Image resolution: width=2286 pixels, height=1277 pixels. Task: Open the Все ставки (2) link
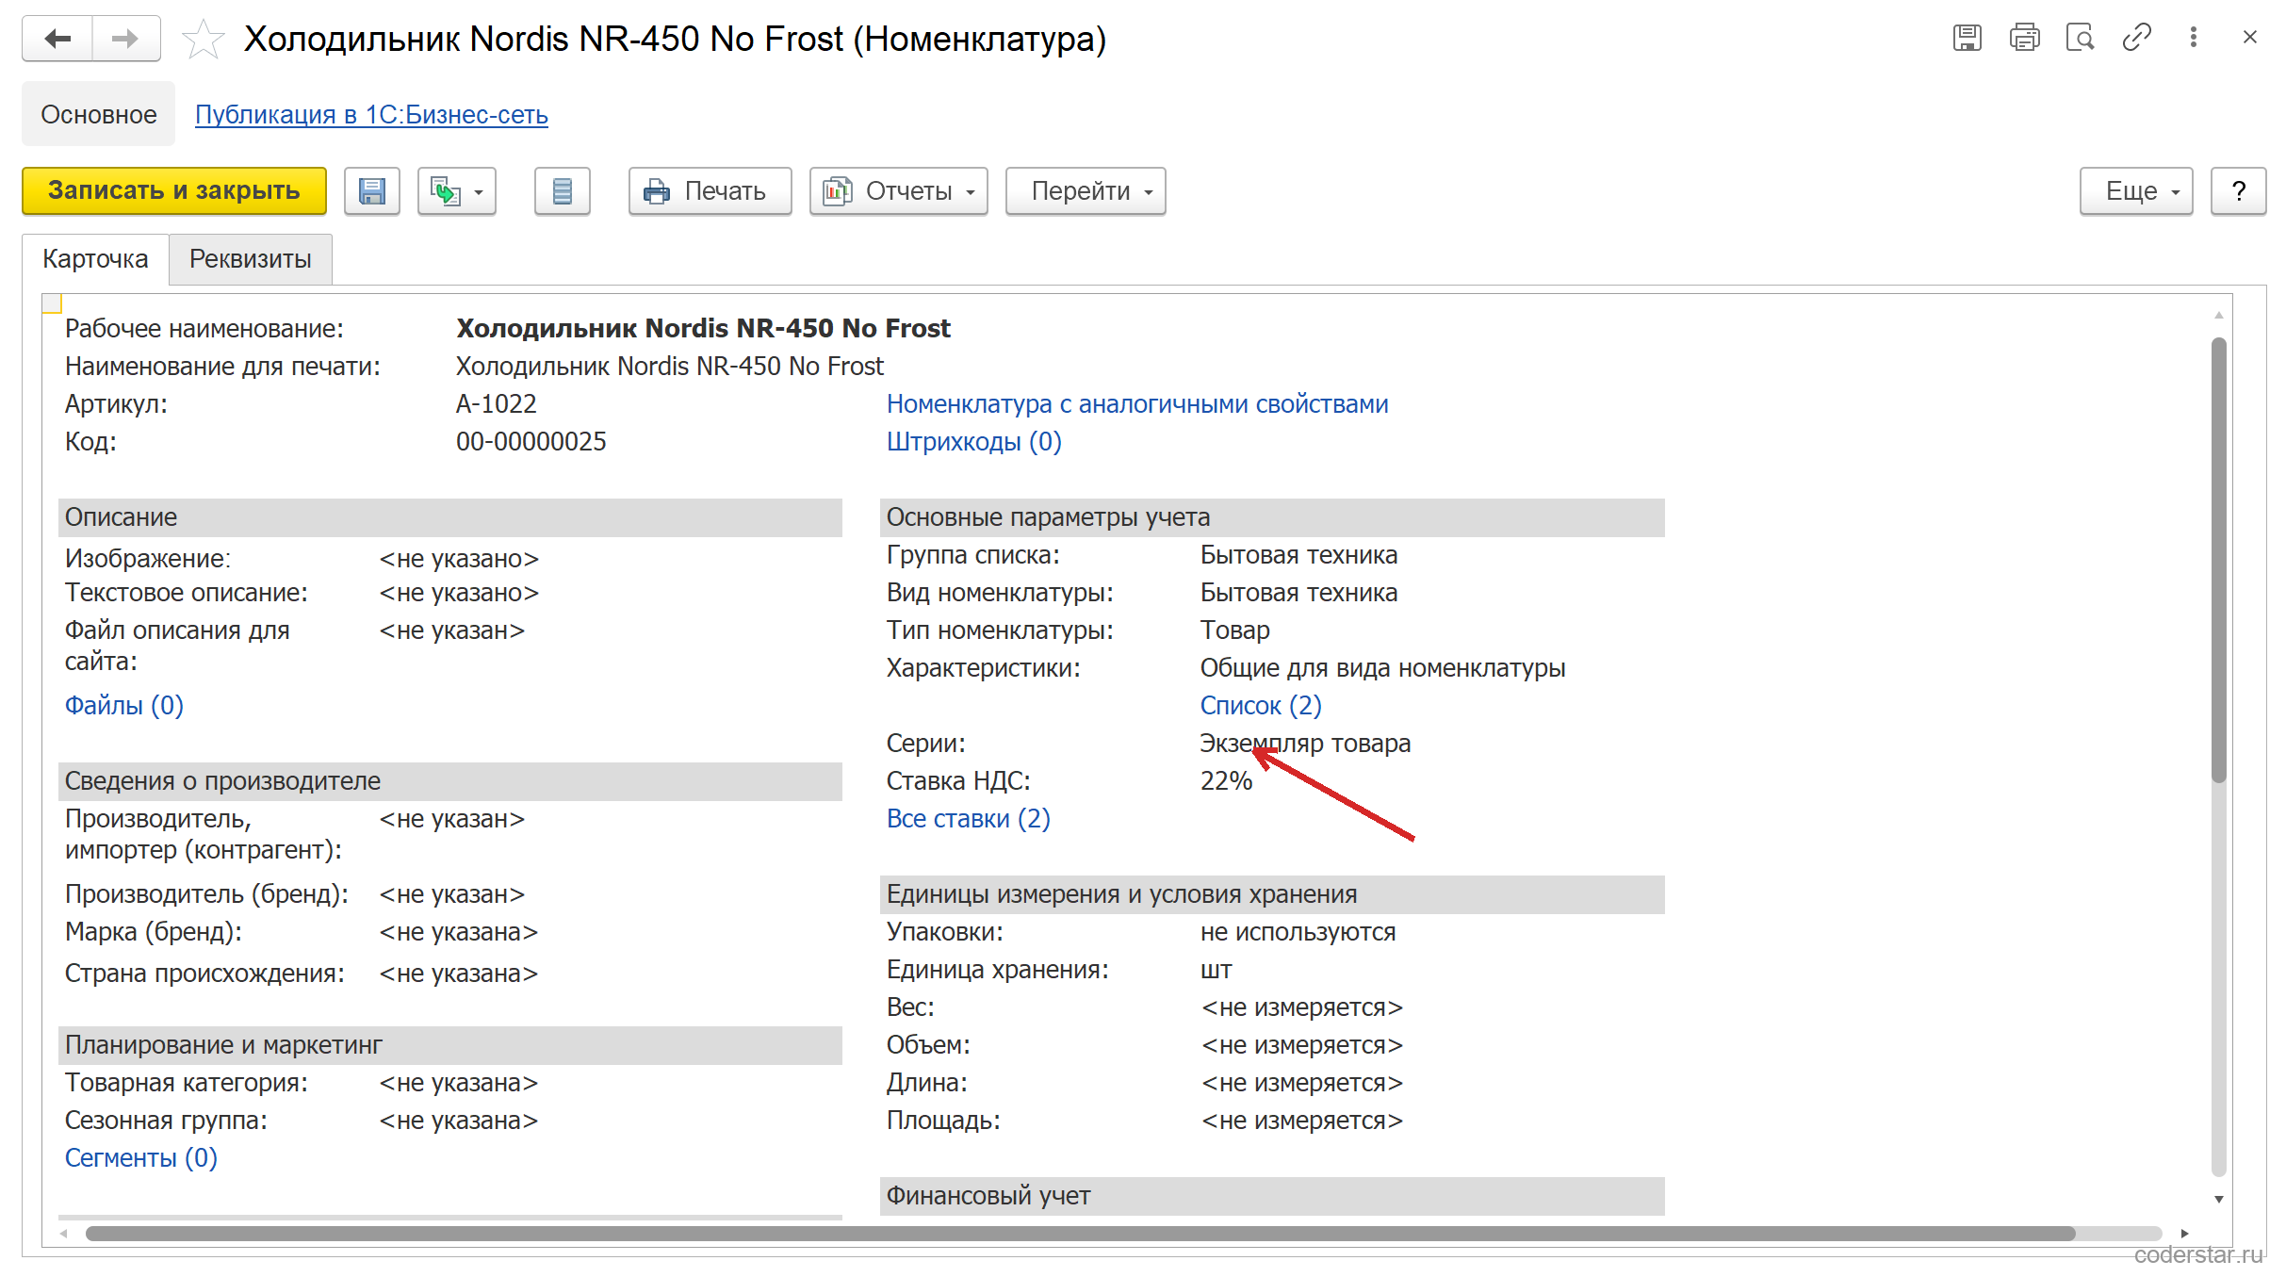point(969,819)
